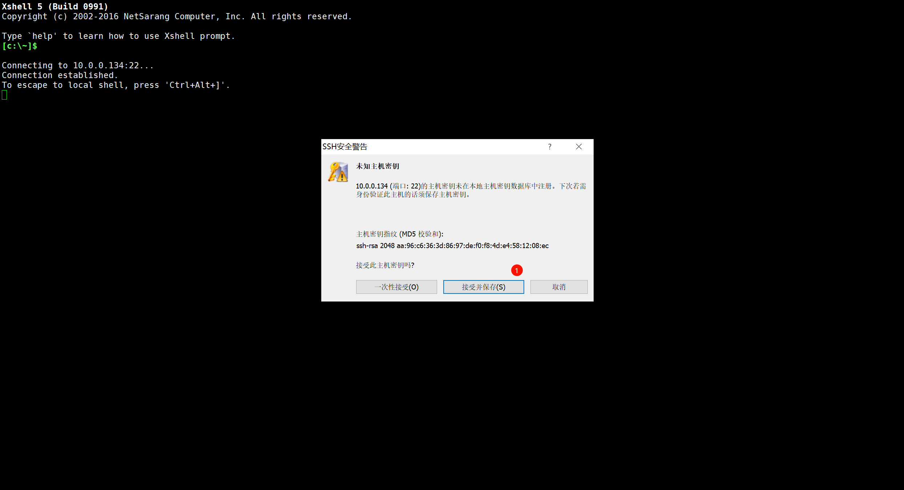The width and height of the screenshot is (904, 490).
Task: Click the Connection established line
Action: point(60,75)
